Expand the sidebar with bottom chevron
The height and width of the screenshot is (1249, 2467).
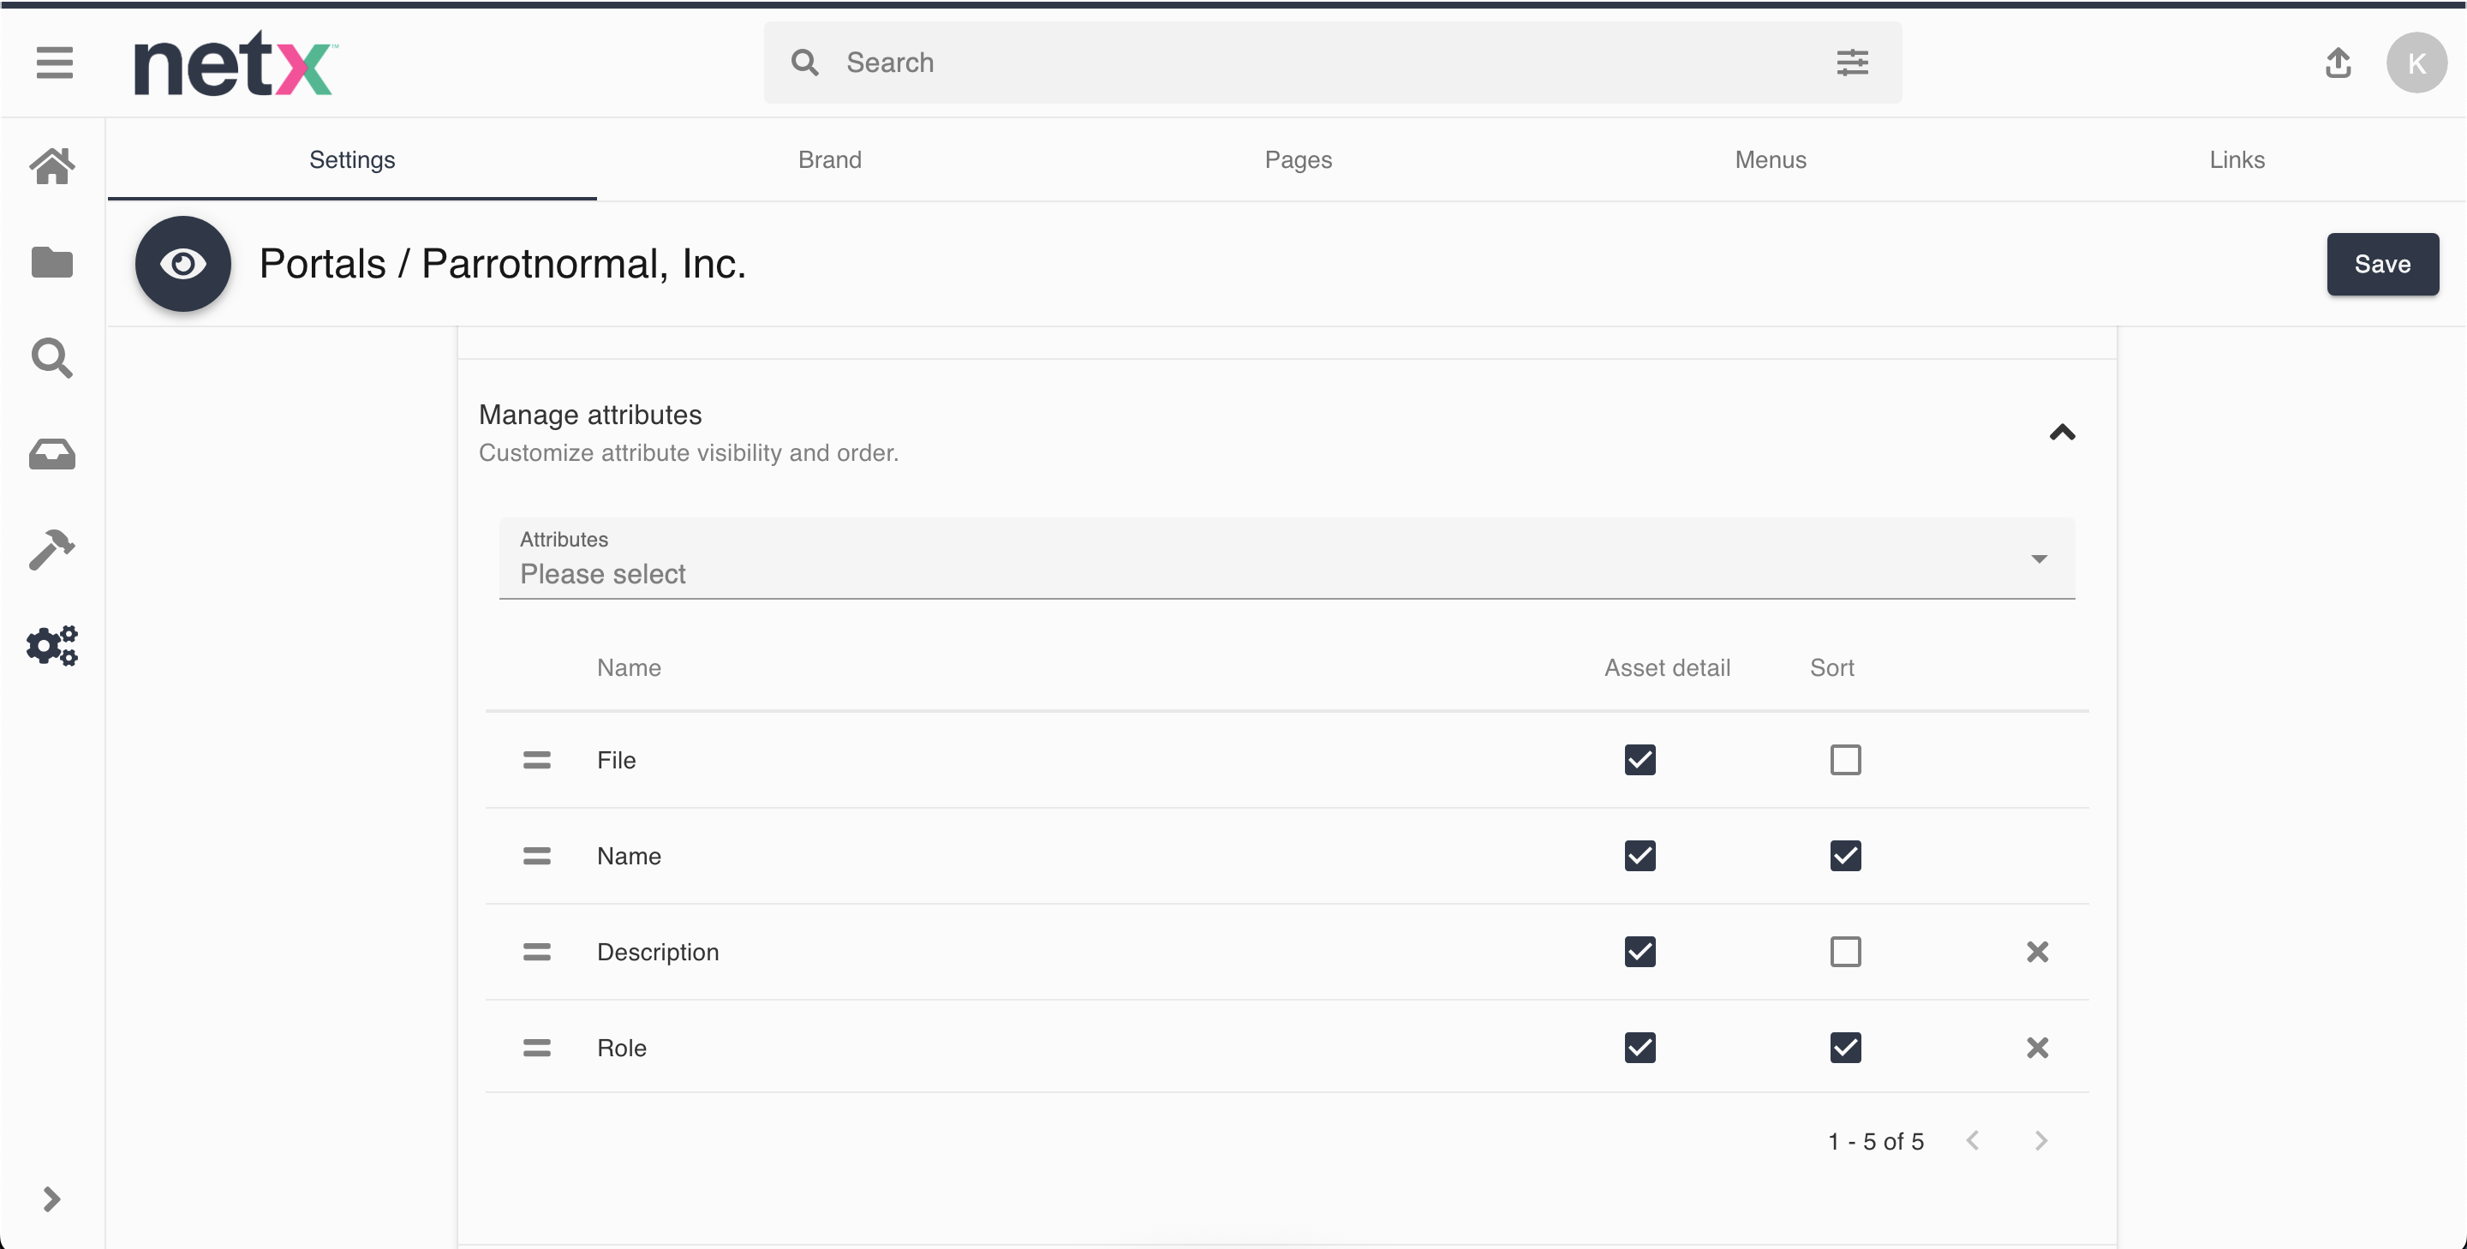click(x=52, y=1199)
